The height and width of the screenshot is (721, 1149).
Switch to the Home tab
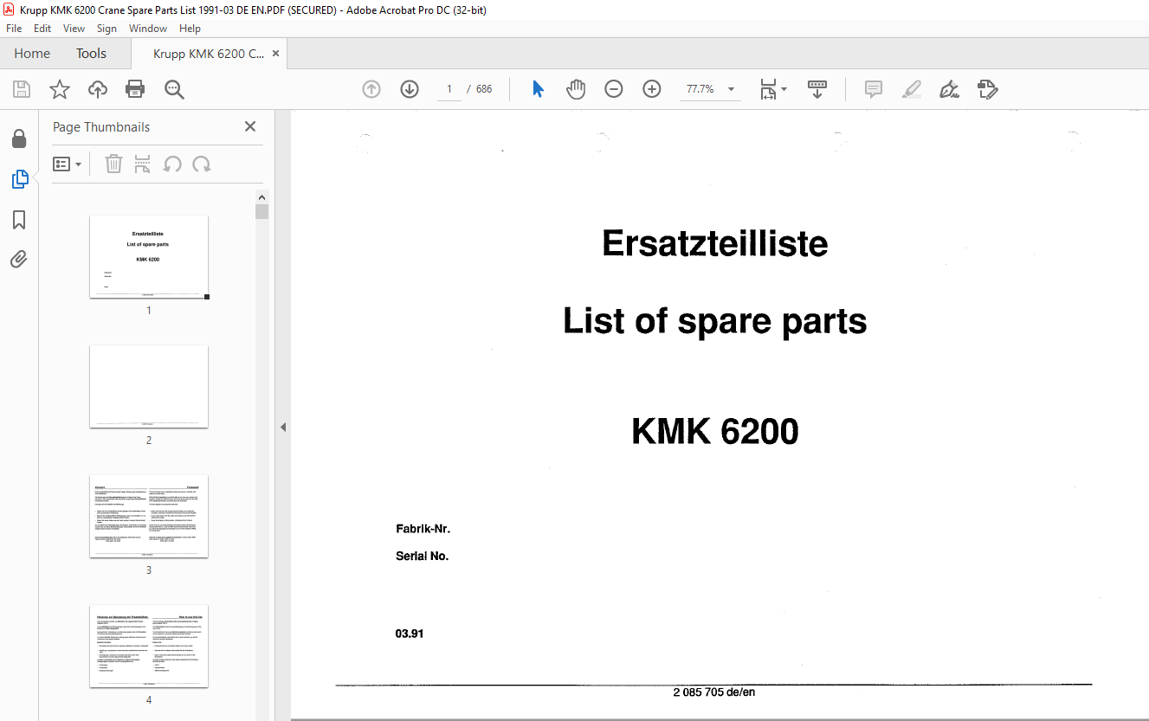(x=32, y=54)
